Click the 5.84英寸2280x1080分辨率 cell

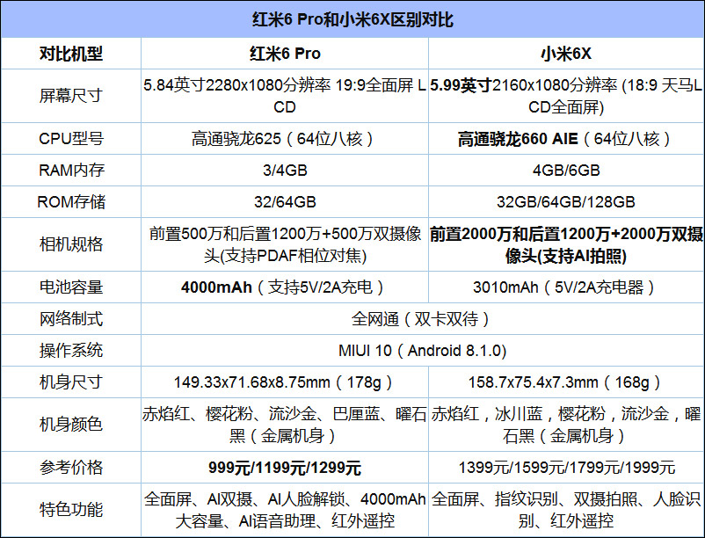[285, 96]
